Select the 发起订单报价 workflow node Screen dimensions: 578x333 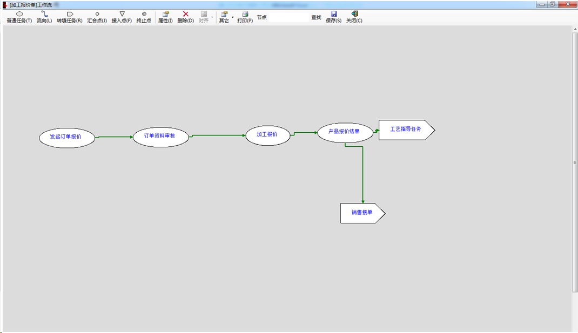click(x=67, y=137)
